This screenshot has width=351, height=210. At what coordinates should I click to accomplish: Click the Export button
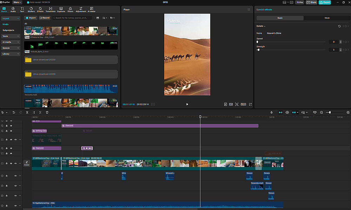point(325,2)
